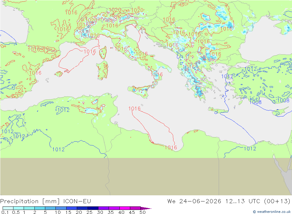Select the 0.5–1 mm legend swatch
This screenshot has height=214, width=292.
(x=19, y=208)
